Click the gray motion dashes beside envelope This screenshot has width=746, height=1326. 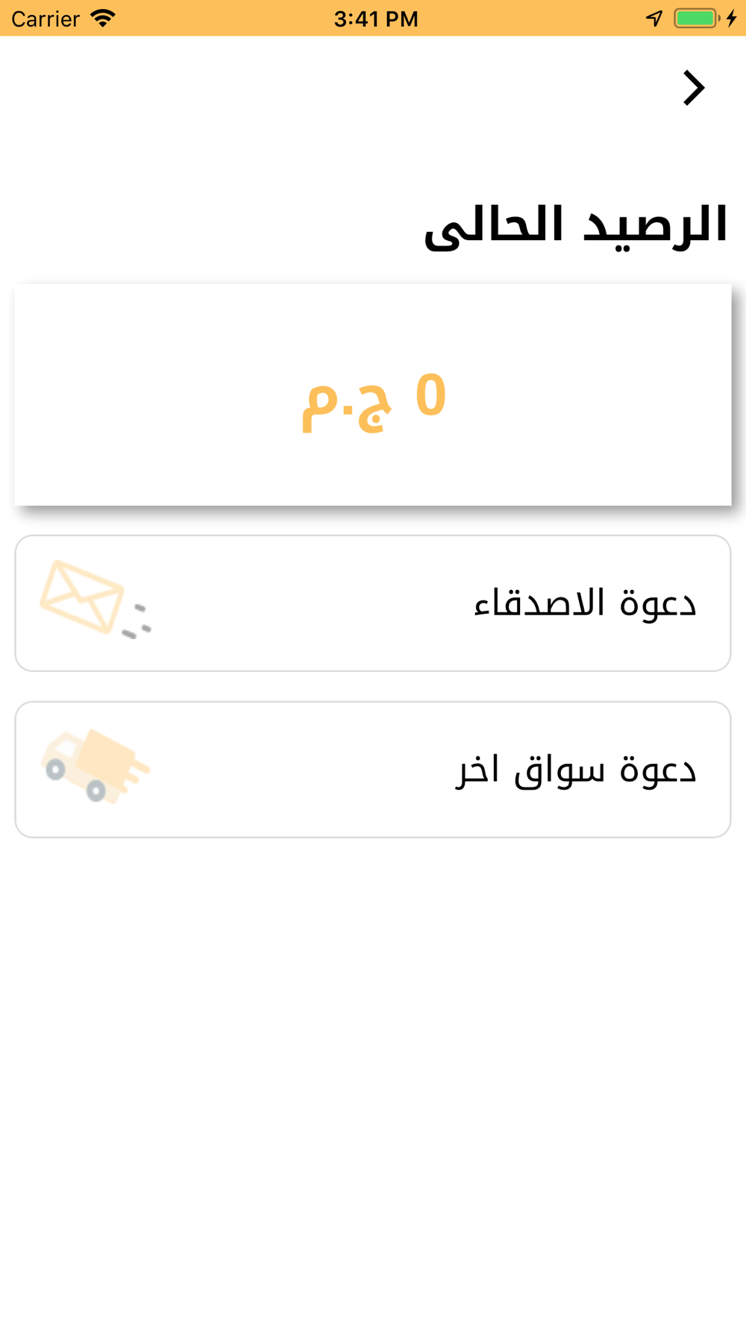click(137, 623)
